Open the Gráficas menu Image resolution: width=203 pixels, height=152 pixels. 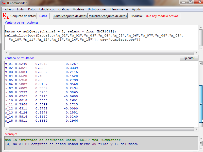coord(64,9)
